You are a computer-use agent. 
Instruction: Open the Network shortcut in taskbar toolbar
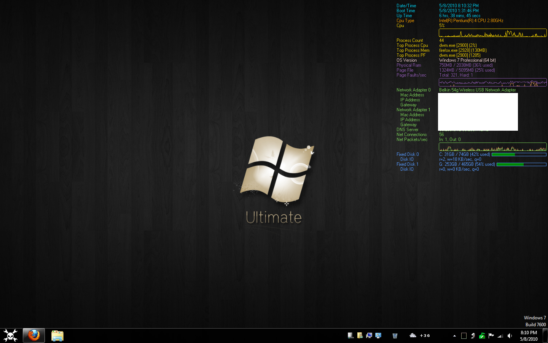tap(369, 335)
